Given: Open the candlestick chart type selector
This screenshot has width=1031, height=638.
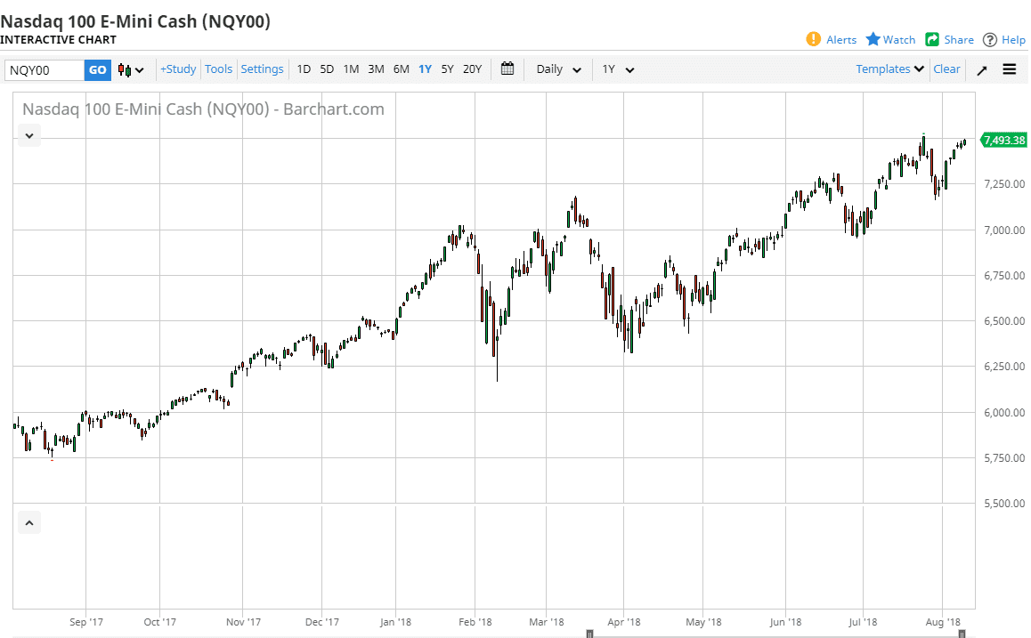Looking at the screenshot, I should coord(131,69).
